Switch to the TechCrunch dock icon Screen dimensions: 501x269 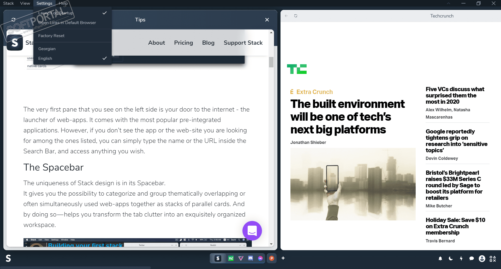coord(231,258)
